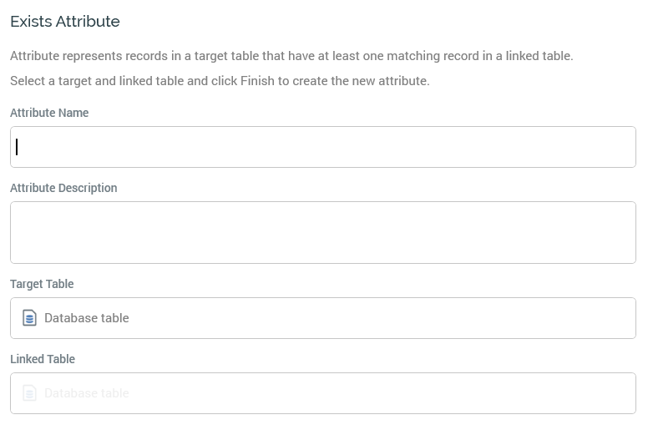653x430 pixels.
Task: Focus the Attribute Name text field
Action: click(x=323, y=147)
